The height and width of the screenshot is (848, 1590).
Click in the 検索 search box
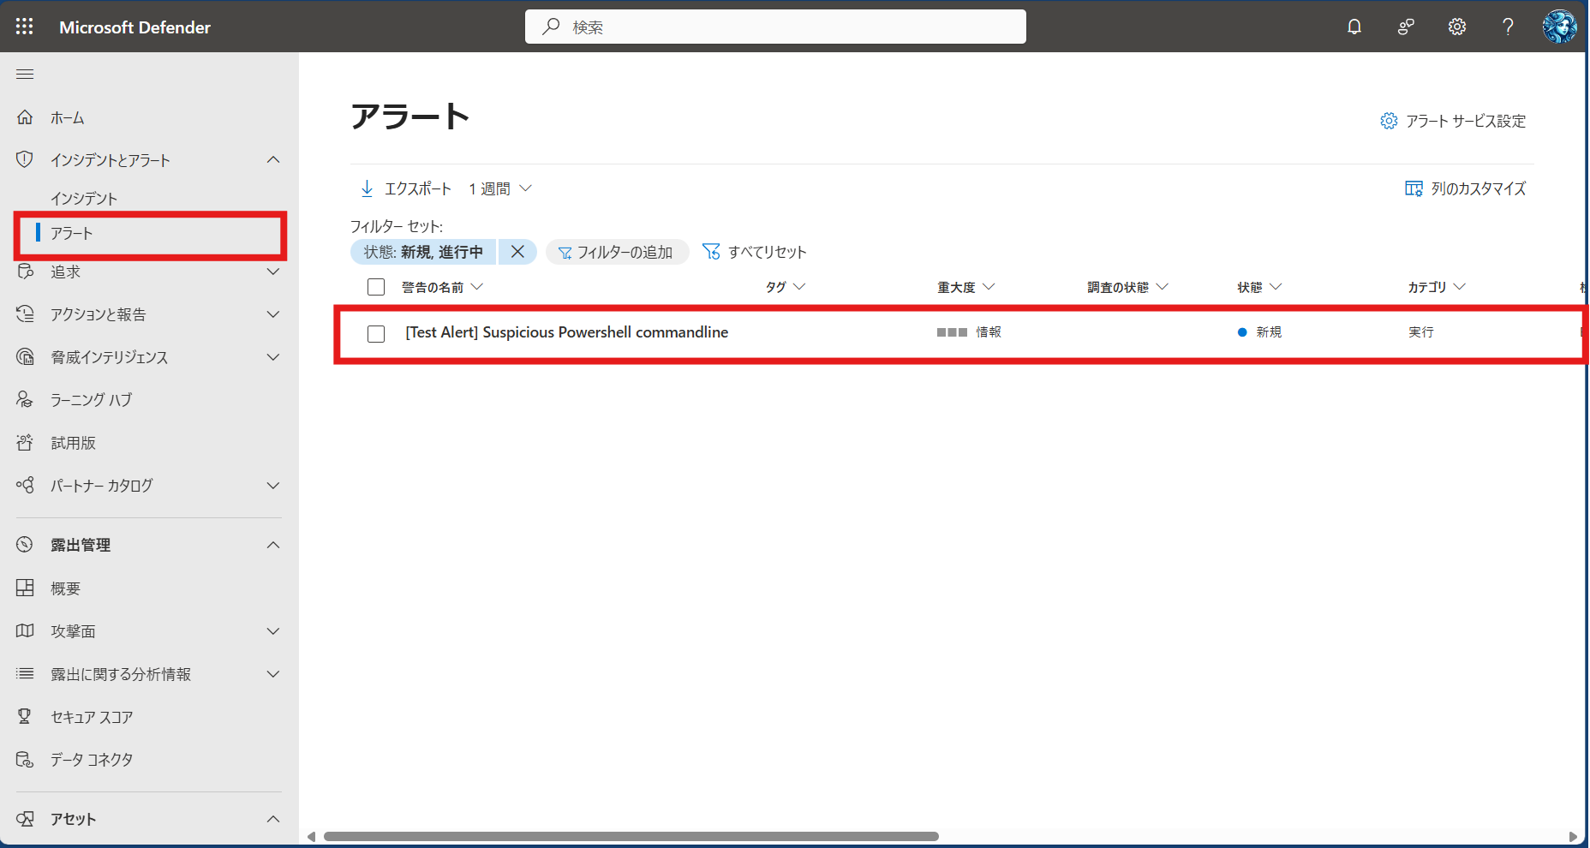[x=775, y=27]
